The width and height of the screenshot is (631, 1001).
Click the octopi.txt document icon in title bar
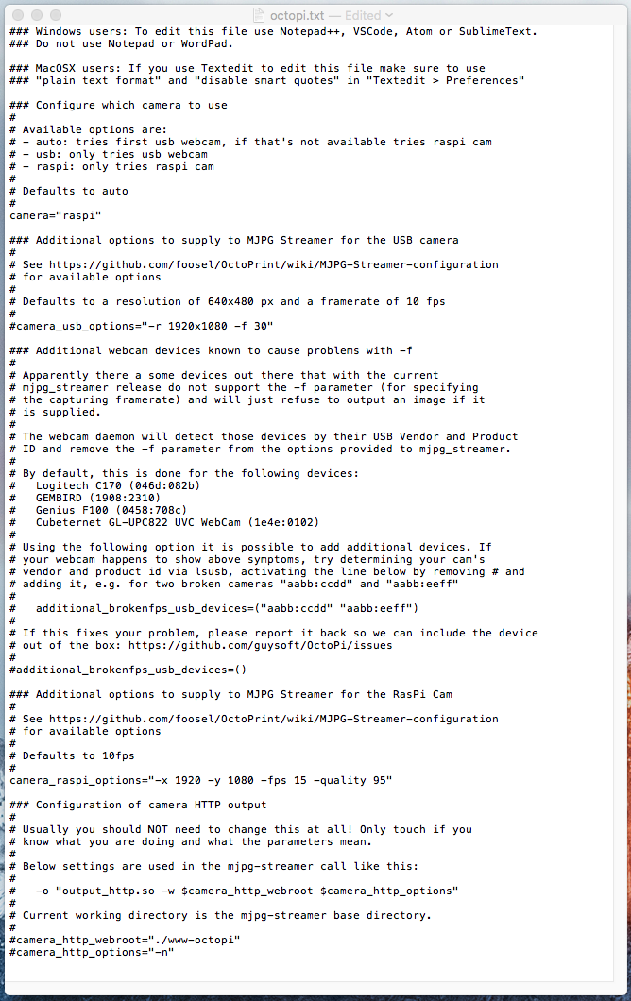click(259, 15)
